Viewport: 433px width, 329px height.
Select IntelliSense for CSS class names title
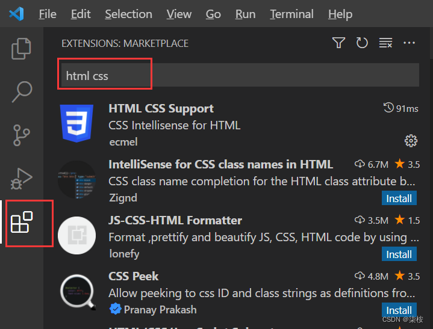point(220,164)
